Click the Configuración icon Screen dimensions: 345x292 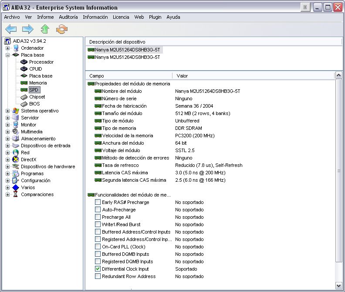[x=16, y=180]
